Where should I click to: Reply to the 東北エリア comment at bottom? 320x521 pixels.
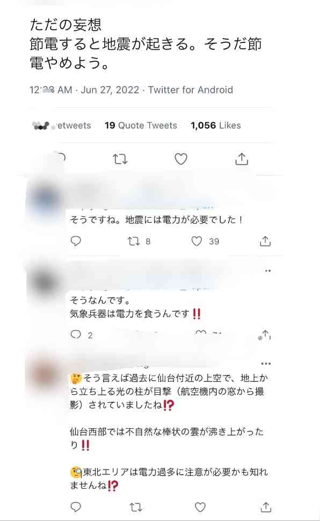tap(76, 507)
